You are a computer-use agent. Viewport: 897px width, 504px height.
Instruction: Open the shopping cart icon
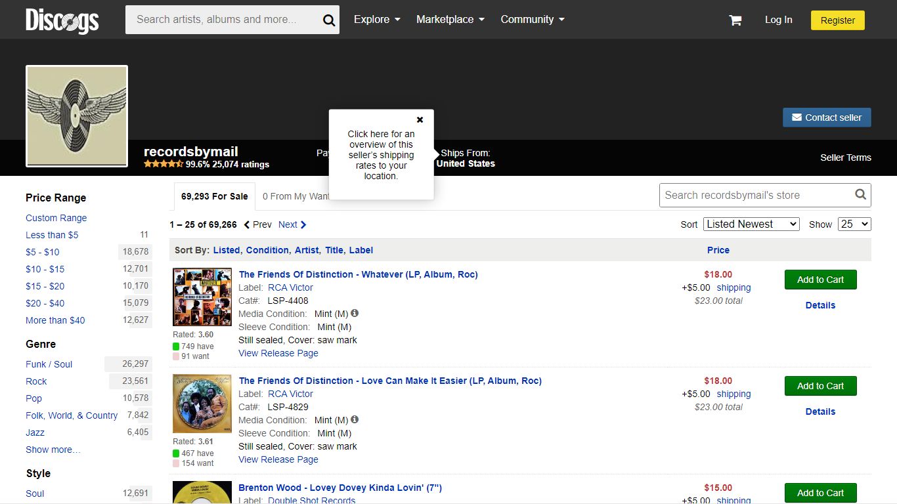735,20
